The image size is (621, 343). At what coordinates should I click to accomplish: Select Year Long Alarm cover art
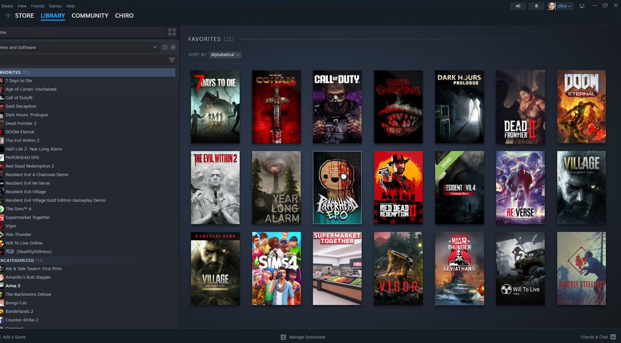click(276, 188)
